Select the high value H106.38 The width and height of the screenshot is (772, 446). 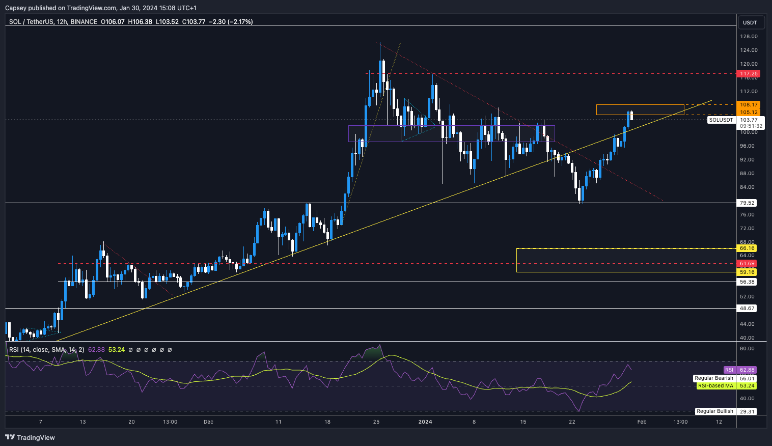point(140,21)
